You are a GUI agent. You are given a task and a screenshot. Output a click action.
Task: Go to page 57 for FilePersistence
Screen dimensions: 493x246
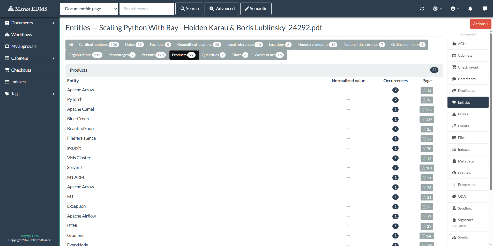pos(427,139)
